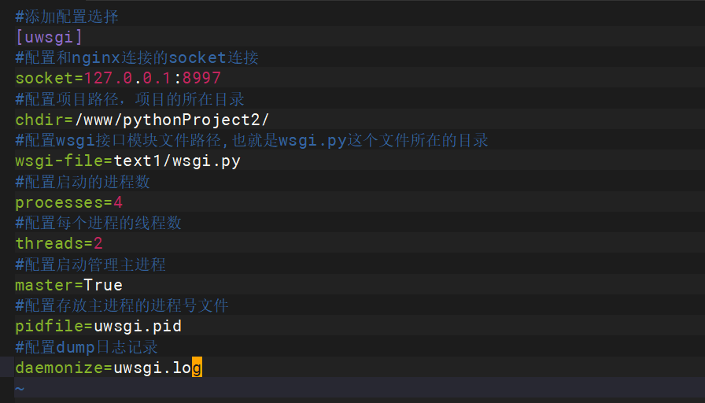This screenshot has height=403, width=705.
Task: Click the comment 配置启动的进程数
Action: coord(83,182)
